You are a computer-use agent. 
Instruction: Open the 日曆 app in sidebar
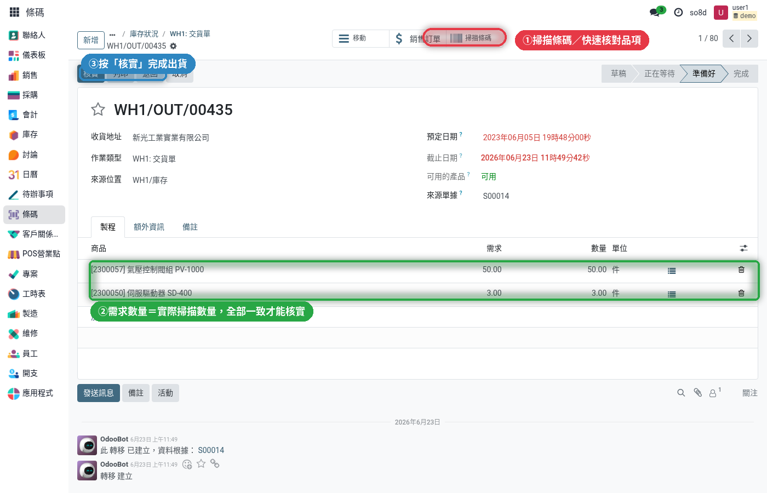(x=34, y=174)
